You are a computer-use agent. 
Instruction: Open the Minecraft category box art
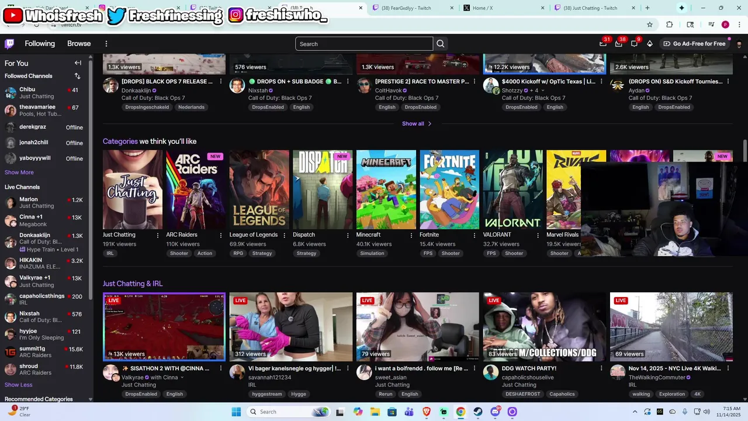pos(386,189)
